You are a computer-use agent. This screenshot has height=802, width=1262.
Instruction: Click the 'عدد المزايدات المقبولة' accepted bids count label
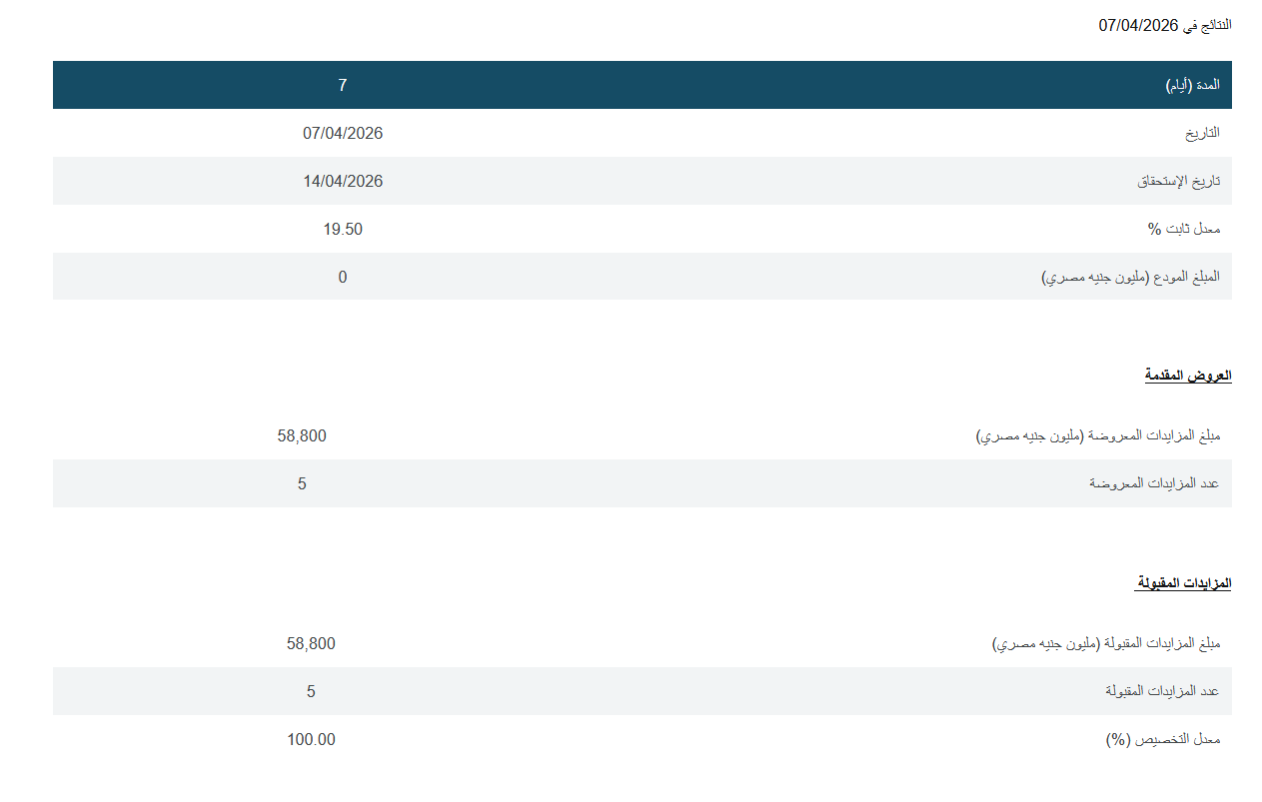[1162, 691]
